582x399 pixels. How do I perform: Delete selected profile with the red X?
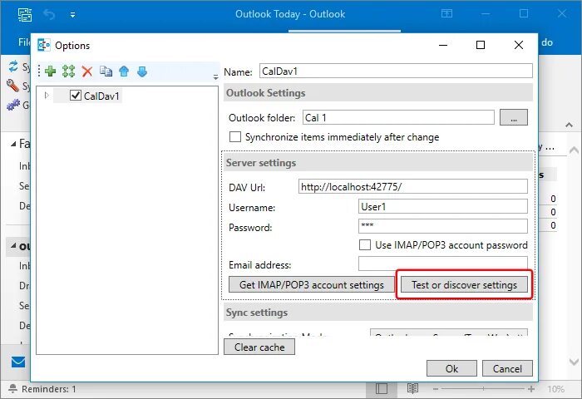(x=87, y=71)
